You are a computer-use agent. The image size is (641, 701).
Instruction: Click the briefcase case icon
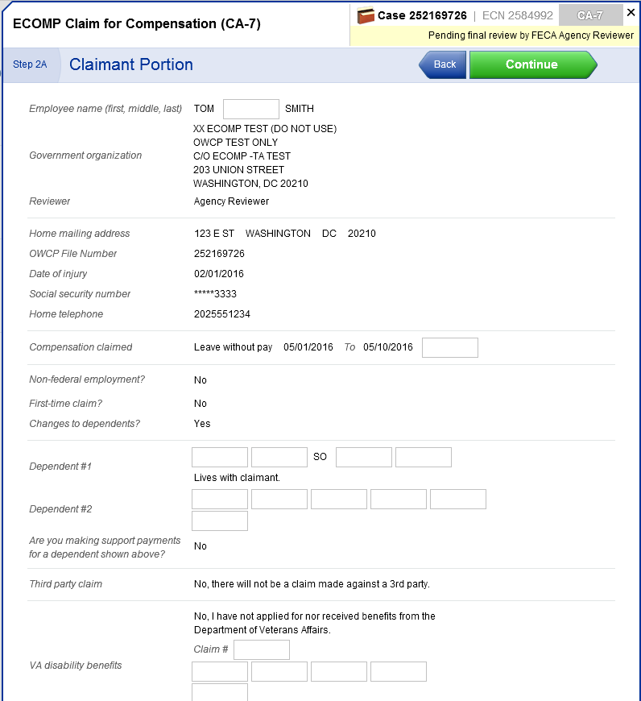pyautogui.click(x=366, y=15)
